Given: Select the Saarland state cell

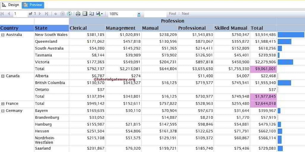Looking at the screenshot, I should [52, 148].
